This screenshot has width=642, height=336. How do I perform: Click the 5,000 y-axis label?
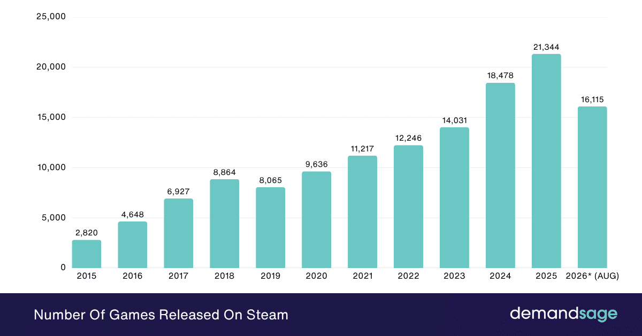[x=54, y=218]
